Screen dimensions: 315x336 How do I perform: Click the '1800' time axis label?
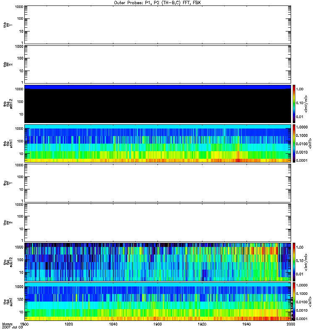pos(24,324)
